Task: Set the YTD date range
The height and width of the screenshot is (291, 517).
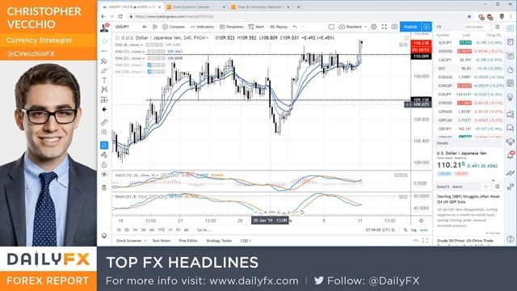Action: [x=161, y=230]
